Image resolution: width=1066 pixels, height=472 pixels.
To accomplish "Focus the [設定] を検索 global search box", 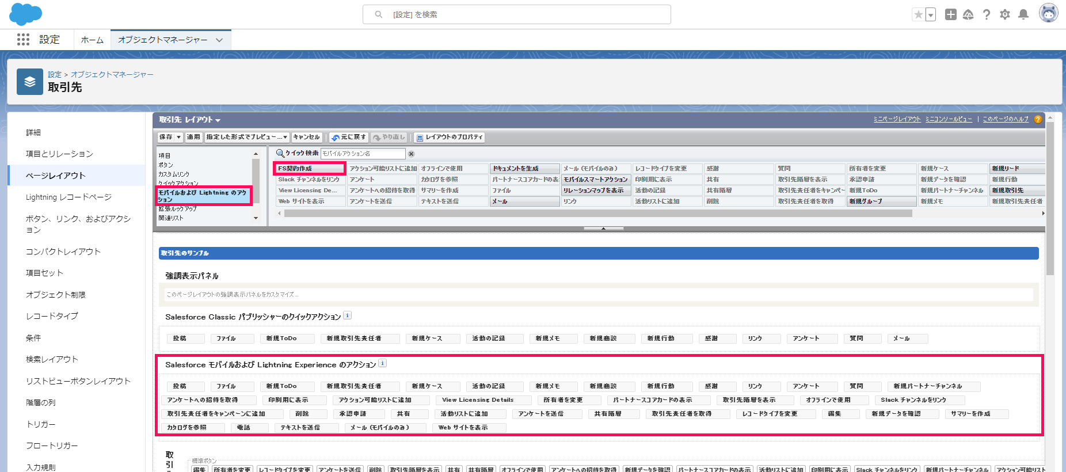I will 516,14.
